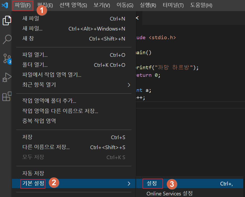The height and width of the screenshot is (197, 245).
Task: Click the Visual Studio Code logo
Action: [x=4, y=5]
